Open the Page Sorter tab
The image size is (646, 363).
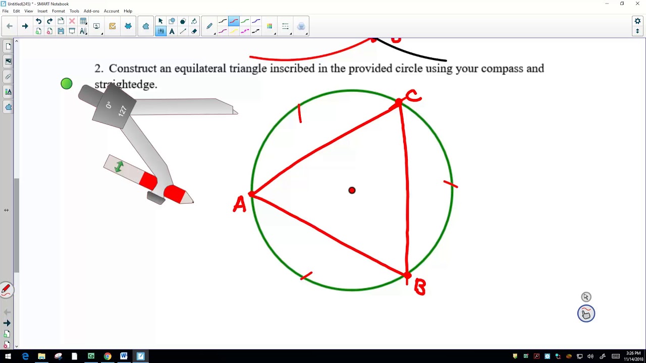pyautogui.click(x=8, y=46)
